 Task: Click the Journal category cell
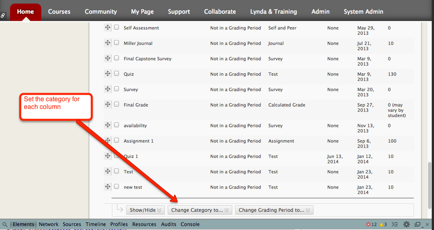tap(276, 43)
